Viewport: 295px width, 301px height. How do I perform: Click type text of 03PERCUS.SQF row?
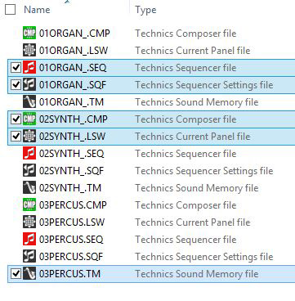204,257
